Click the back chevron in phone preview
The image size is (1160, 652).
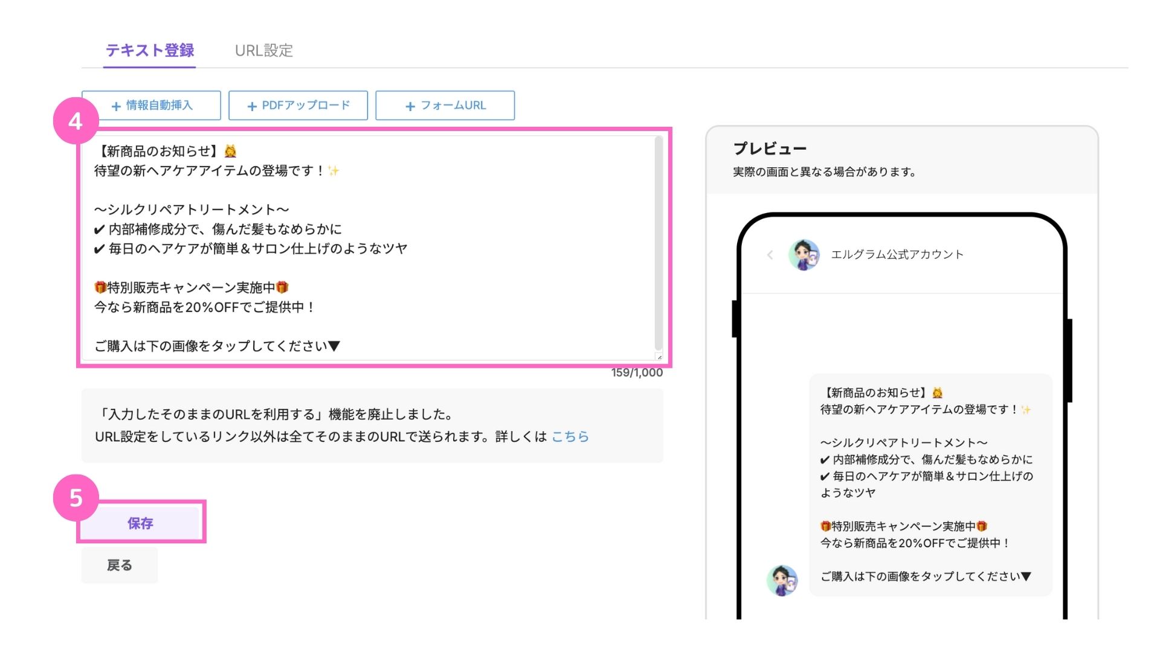(770, 255)
